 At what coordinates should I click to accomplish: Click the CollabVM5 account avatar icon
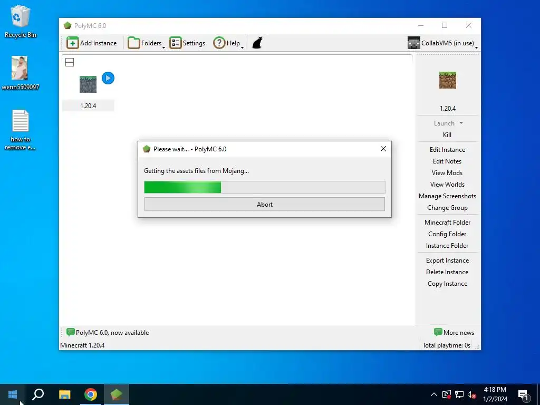tap(413, 43)
